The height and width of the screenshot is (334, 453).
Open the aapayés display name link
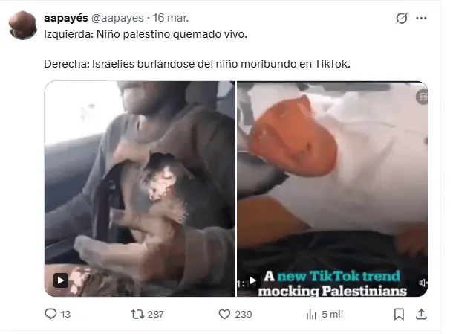pyautogui.click(x=66, y=18)
